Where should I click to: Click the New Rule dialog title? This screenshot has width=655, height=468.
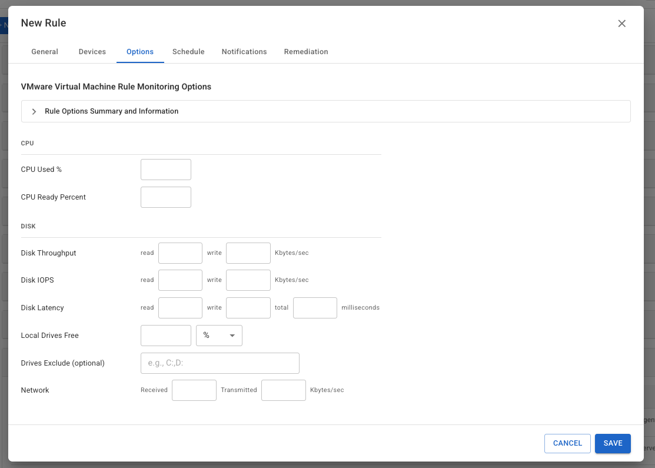click(x=44, y=23)
